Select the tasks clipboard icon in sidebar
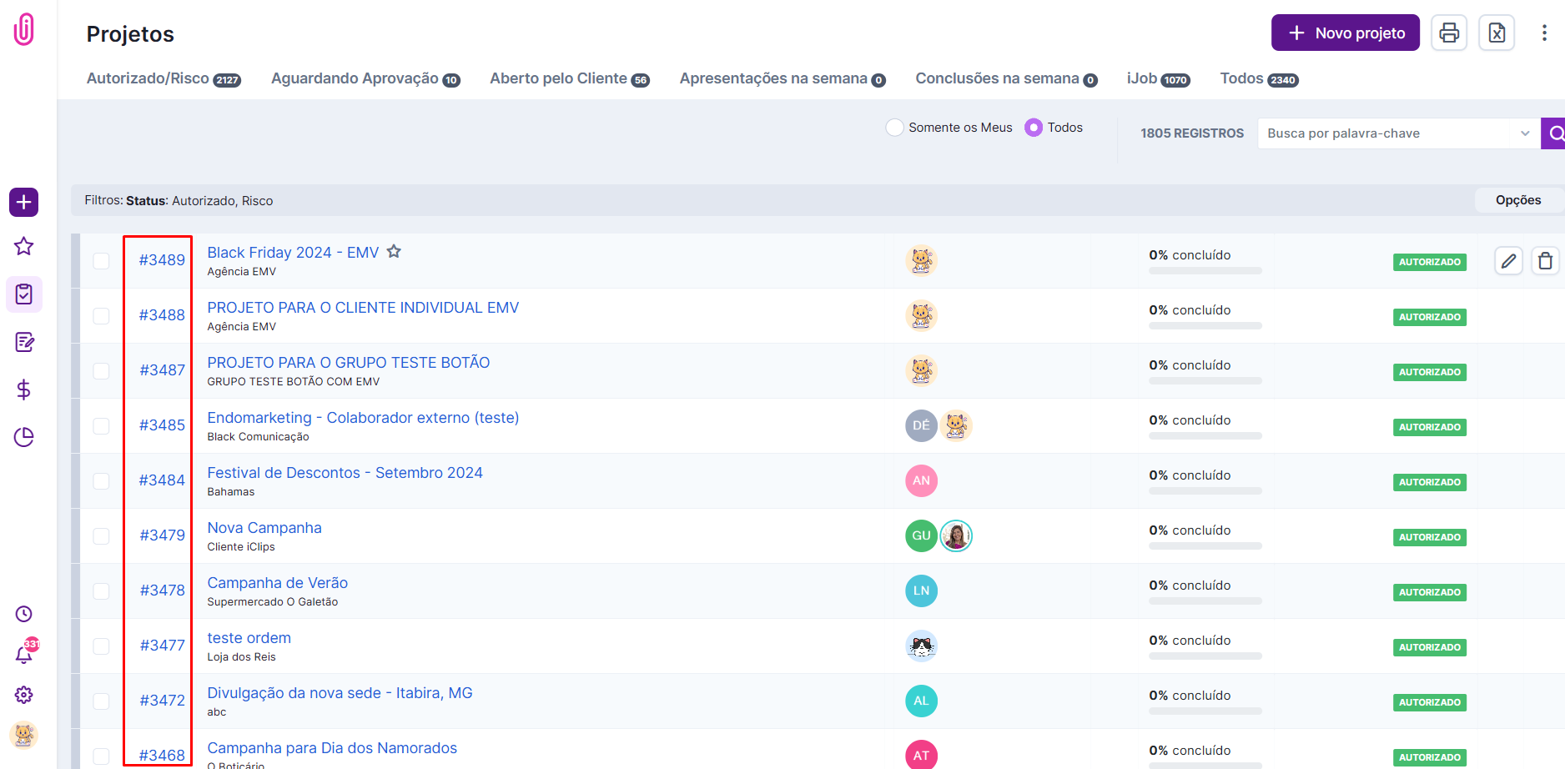 pos(23,294)
